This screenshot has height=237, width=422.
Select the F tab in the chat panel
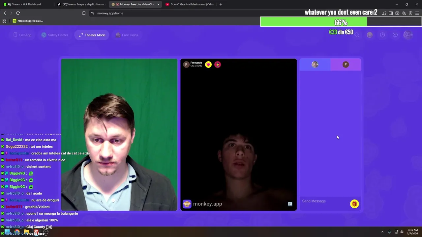[x=346, y=65]
